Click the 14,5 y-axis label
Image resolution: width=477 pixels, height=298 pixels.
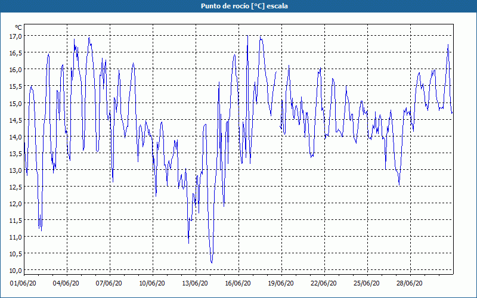[x=16, y=120]
